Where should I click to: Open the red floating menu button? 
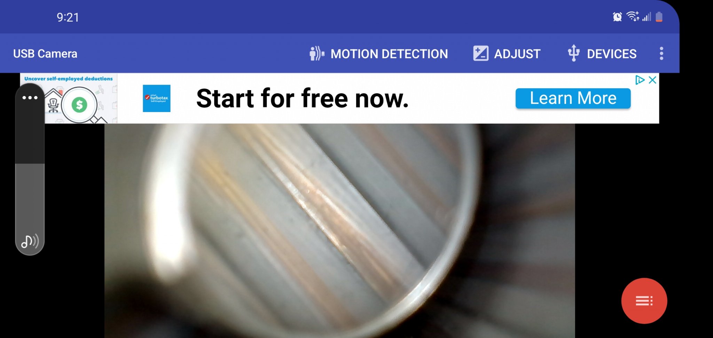point(644,301)
